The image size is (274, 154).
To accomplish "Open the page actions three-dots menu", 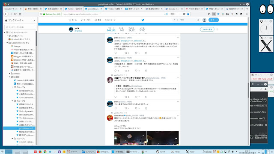I will (180, 14).
